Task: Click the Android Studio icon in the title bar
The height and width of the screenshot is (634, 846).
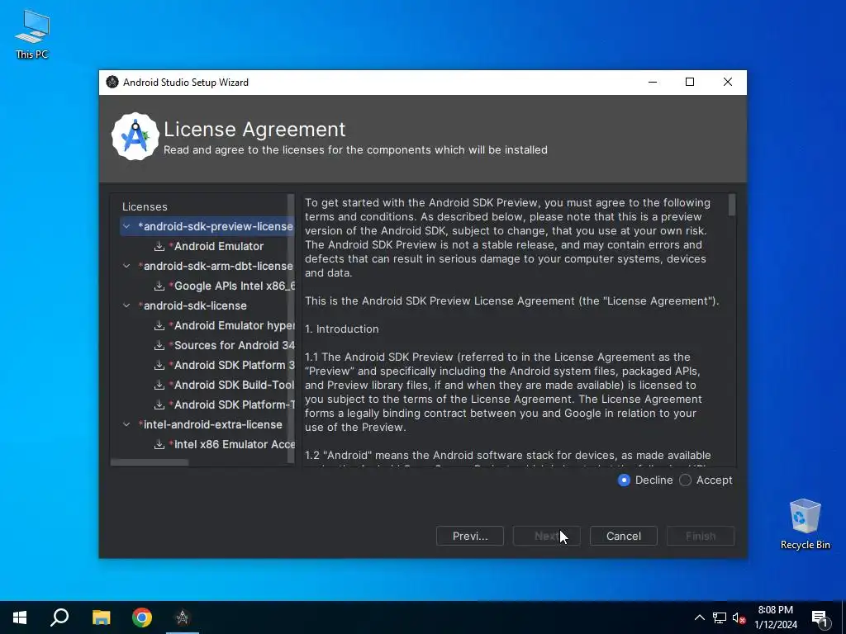Action: pos(112,82)
